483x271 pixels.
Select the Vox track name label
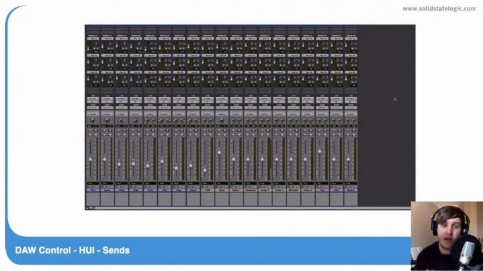[322, 191]
